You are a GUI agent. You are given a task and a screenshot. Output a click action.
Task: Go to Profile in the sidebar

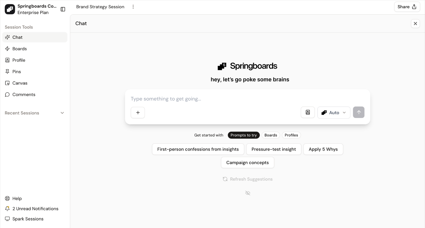(35, 60)
